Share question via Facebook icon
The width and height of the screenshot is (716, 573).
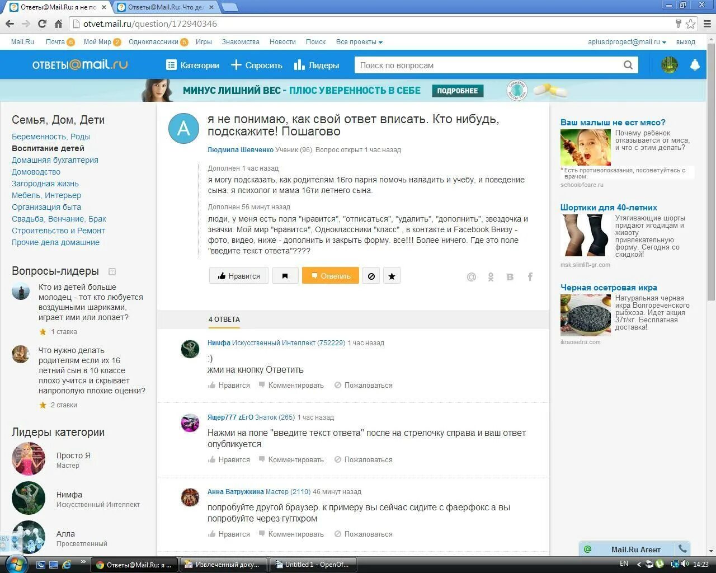[x=530, y=276]
